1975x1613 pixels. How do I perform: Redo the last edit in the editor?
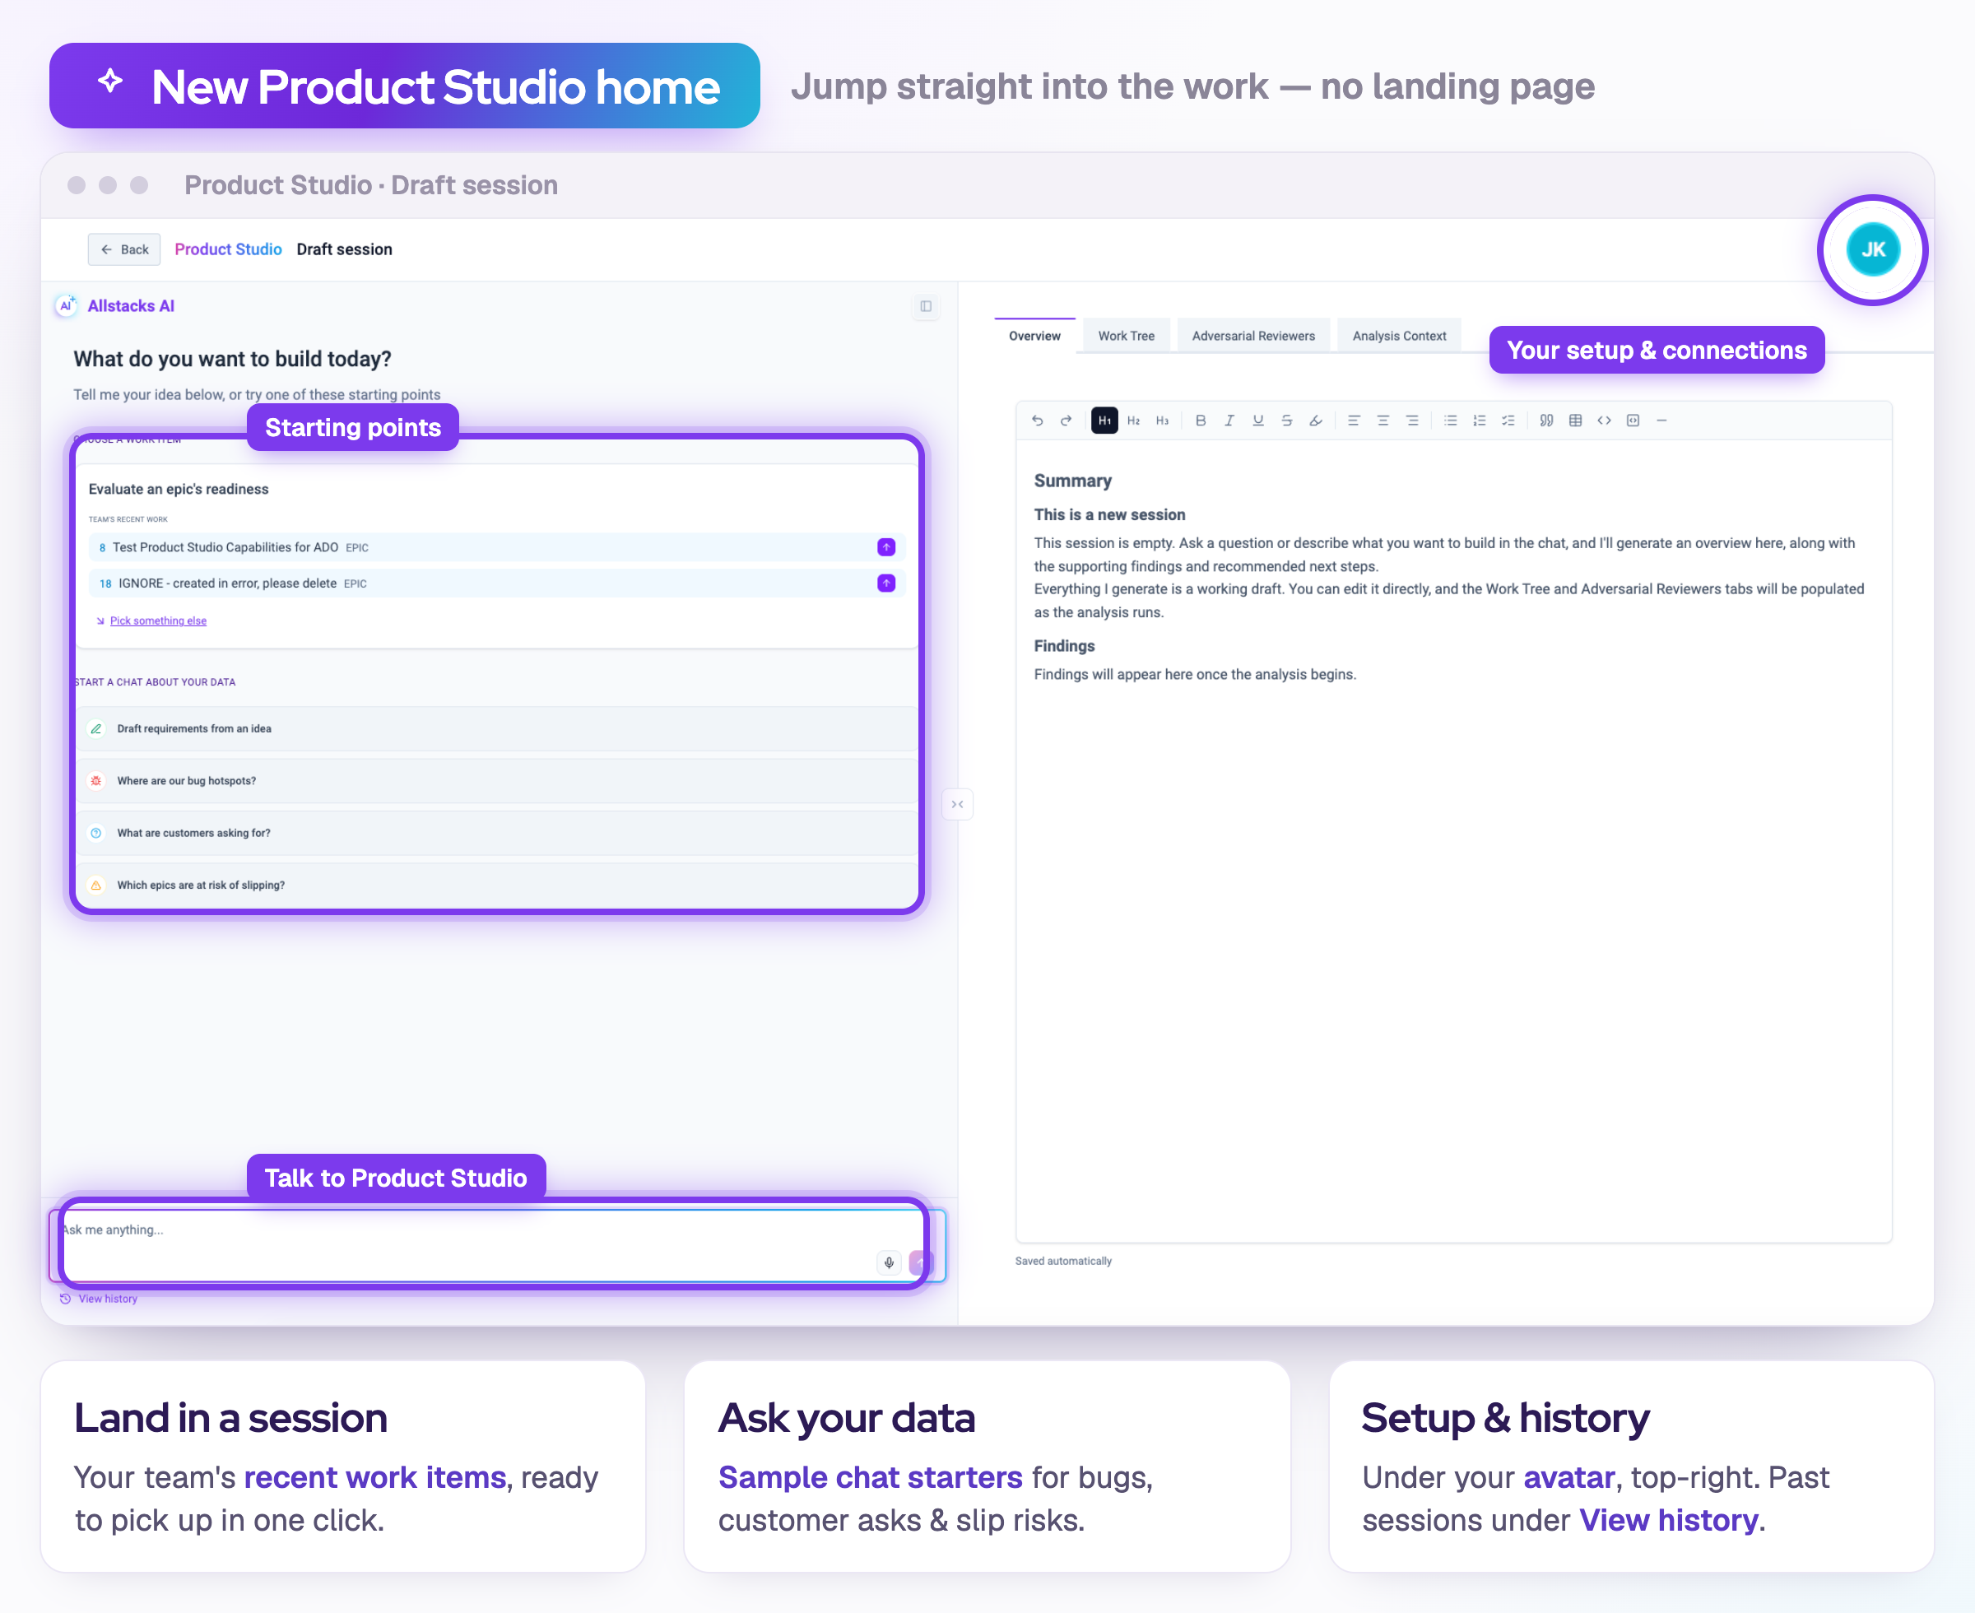point(1066,421)
